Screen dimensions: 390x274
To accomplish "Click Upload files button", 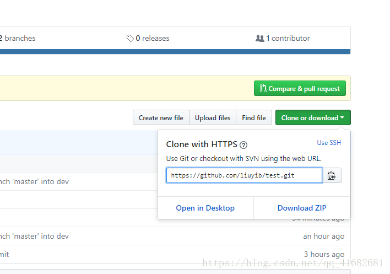I will click(213, 118).
